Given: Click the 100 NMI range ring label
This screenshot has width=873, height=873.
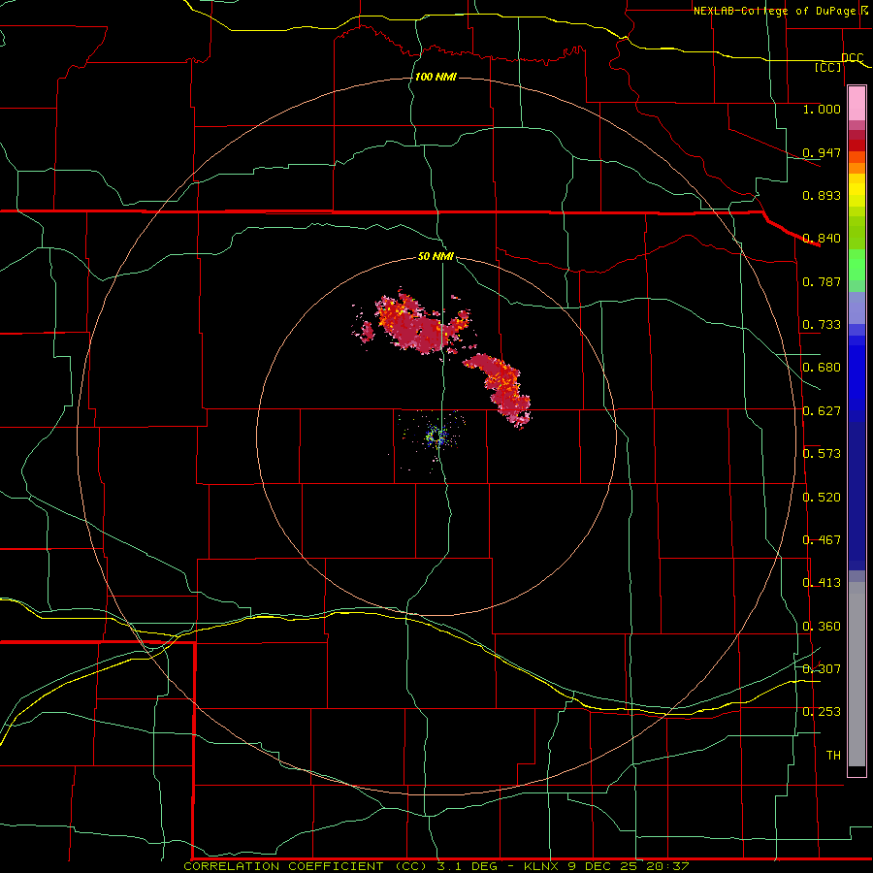Looking at the screenshot, I should [436, 77].
